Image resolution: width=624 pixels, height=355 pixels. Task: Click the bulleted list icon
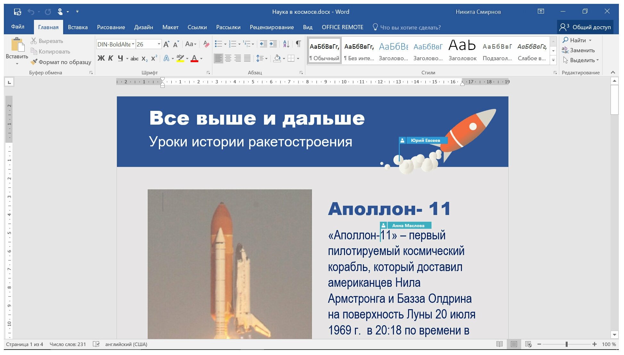point(218,44)
